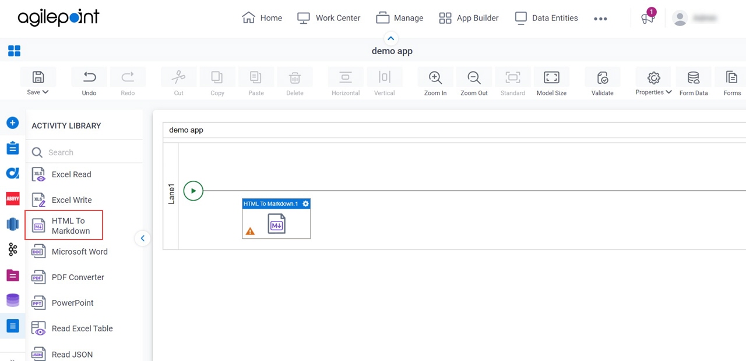Open the selected Document sidebar category

(x=13, y=326)
